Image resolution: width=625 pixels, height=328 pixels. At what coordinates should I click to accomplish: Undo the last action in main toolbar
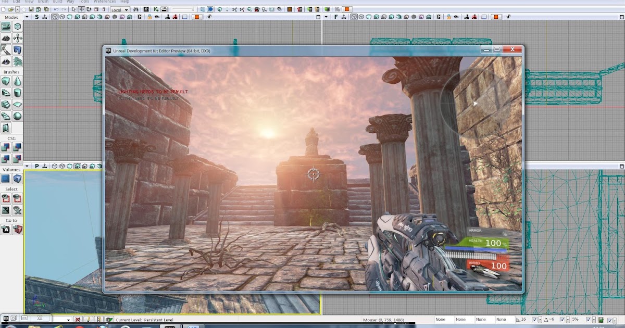click(x=56, y=9)
